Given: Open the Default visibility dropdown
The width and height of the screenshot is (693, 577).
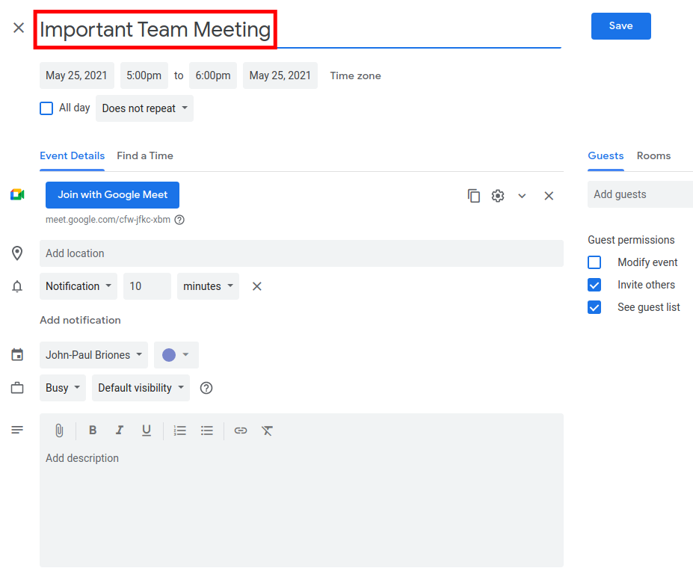Looking at the screenshot, I should click(x=141, y=388).
